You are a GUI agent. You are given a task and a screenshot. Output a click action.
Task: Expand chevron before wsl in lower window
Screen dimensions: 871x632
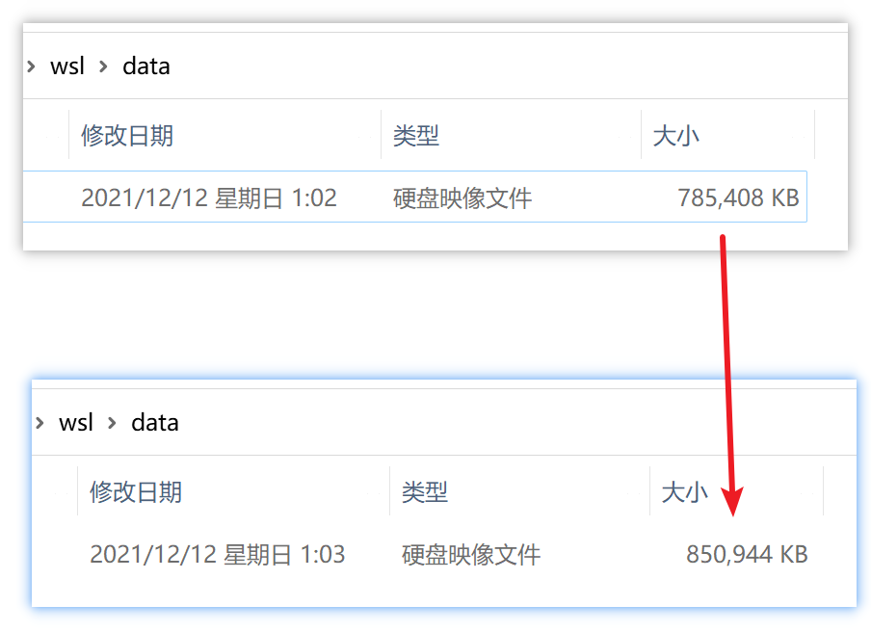(x=40, y=423)
